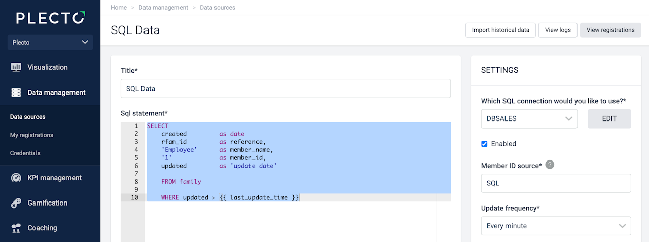Click the Plecto logo
Viewport: 649px width, 242px height.
[x=50, y=18]
